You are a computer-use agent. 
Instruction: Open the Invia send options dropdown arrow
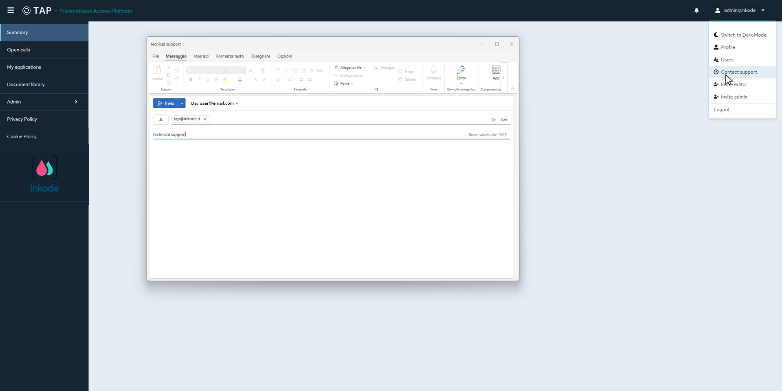(x=182, y=103)
